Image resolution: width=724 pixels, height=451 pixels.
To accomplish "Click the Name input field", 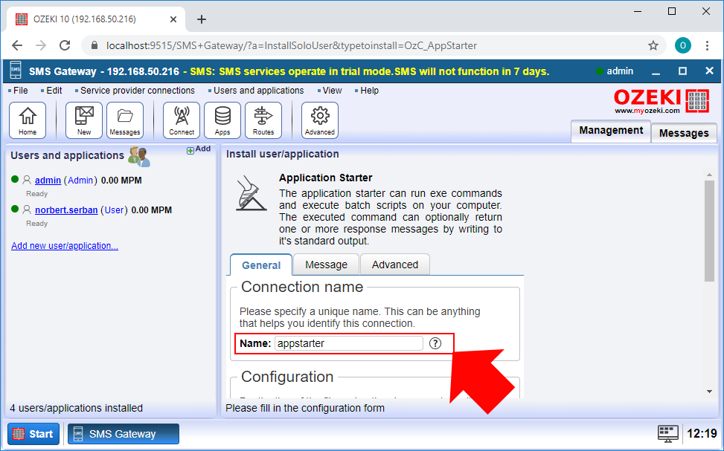I will [x=349, y=343].
